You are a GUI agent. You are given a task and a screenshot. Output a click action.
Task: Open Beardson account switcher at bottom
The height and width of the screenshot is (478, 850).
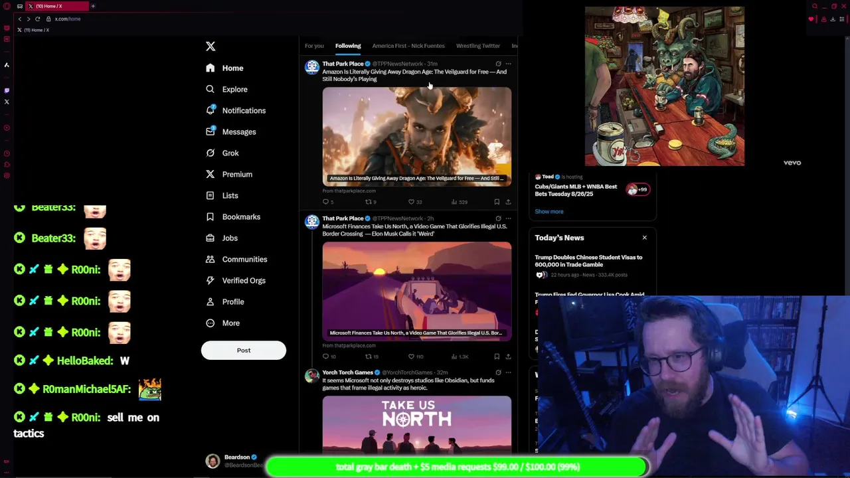coord(236,461)
